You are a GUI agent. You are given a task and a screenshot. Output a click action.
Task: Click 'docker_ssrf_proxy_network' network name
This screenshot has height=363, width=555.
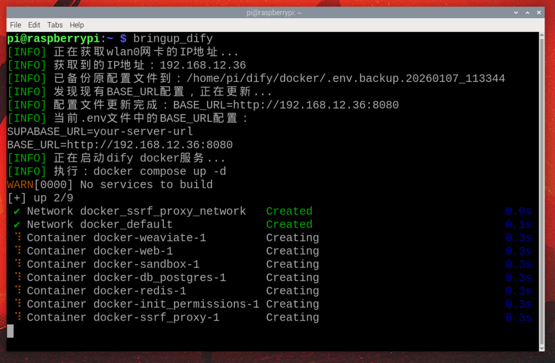[x=163, y=211]
